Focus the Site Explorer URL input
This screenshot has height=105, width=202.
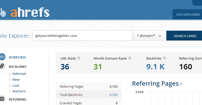pyautogui.click(x=82, y=36)
